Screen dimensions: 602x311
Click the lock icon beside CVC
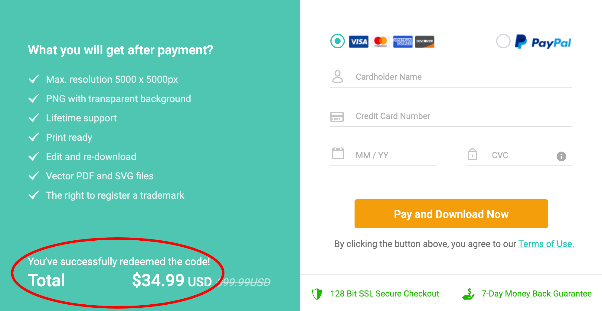tap(473, 155)
